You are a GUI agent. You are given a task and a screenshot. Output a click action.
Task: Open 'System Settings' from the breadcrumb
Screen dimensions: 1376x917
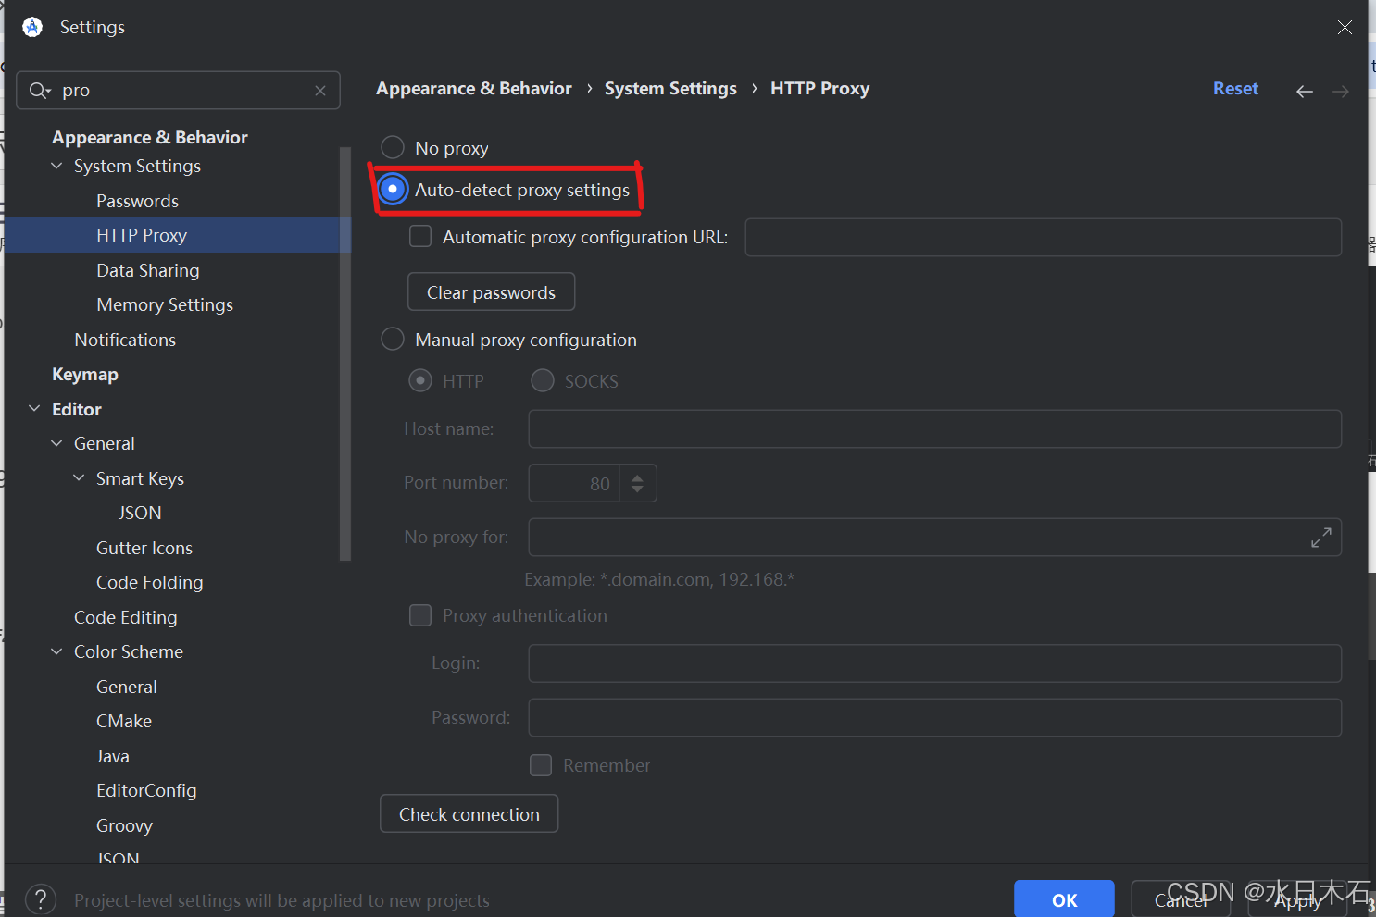[x=670, y=88]
